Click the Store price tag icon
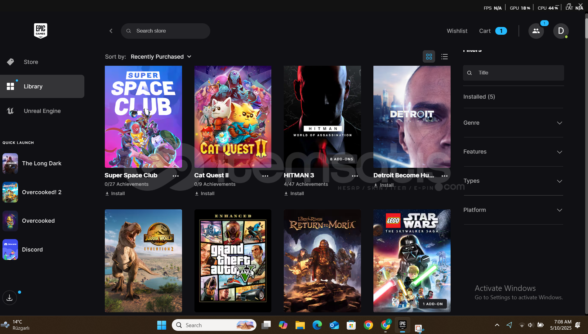The height and width of the screenshot is (334, 588). tap(11, 62)
